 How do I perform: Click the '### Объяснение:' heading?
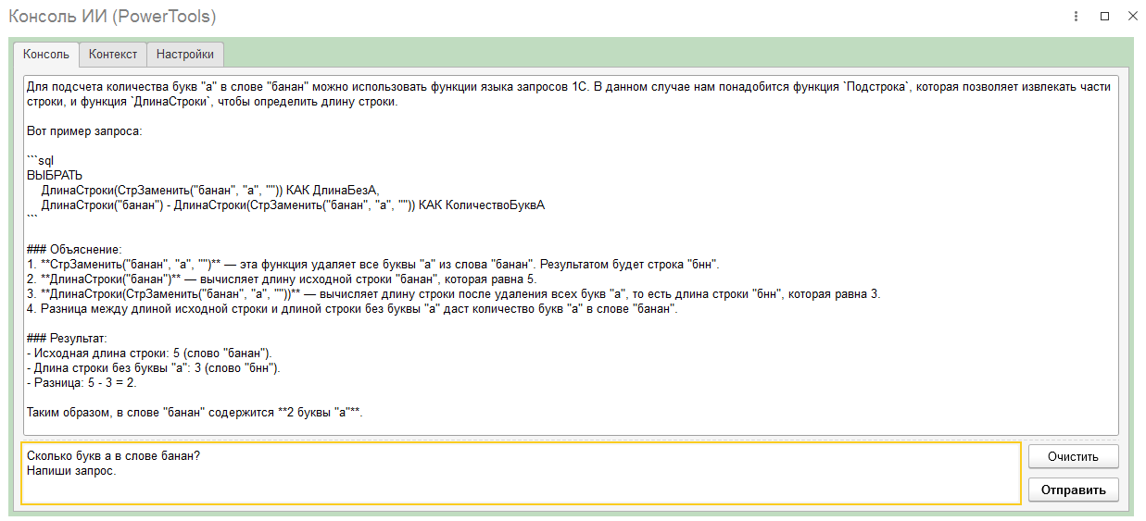(x=74, y=250)
